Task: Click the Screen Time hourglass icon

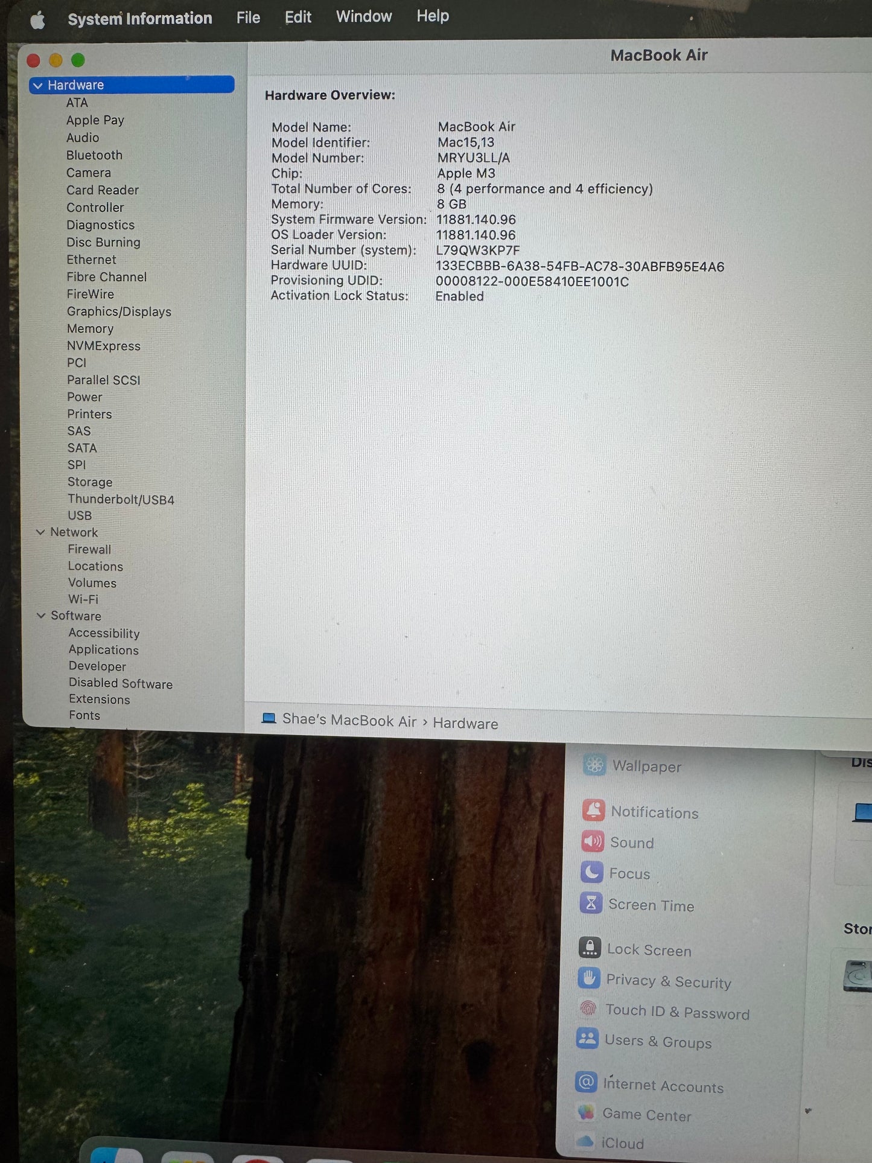Action: pyautogui.click(x=591, y=903)
